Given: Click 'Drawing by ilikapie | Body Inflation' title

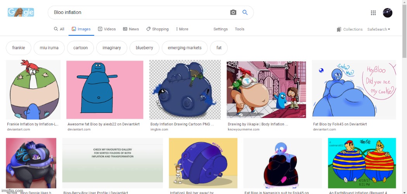Looking at the screenshot, I should tap(258, 124).
